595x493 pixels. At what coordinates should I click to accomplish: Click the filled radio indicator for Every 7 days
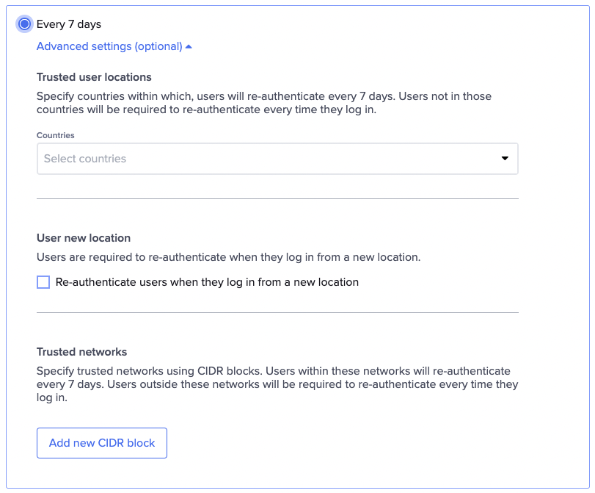24,24
